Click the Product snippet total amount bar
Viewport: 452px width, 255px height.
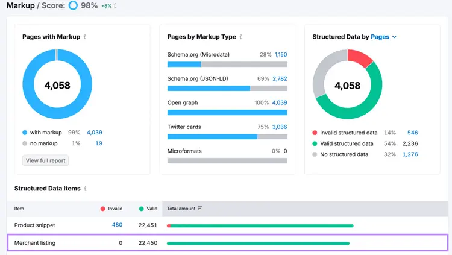(x=260, y=226)
